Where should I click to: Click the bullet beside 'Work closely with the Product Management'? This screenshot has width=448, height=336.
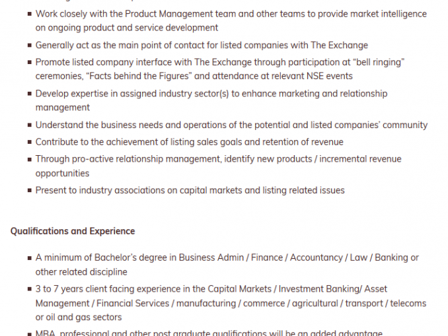pos(30,14)
